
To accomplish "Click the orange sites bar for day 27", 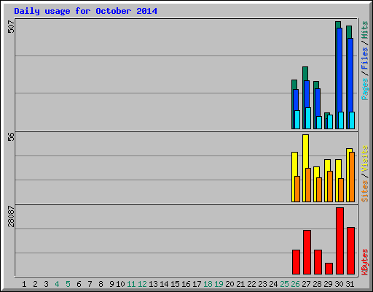I will (x=308, y=185).
